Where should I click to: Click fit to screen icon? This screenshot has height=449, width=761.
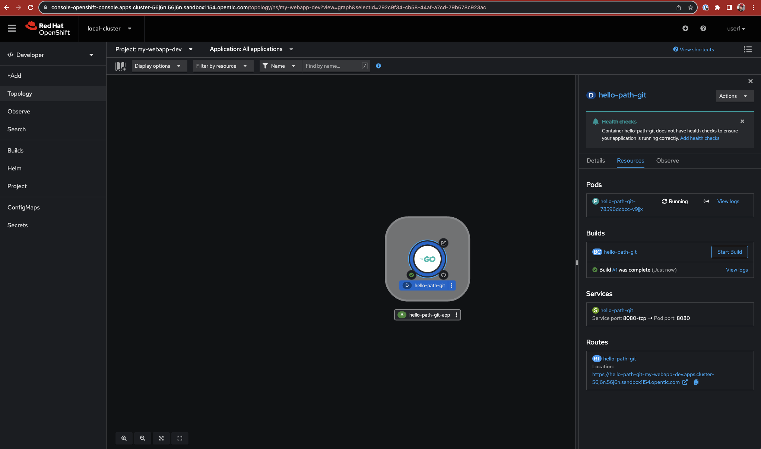click(x=161, y=438)
